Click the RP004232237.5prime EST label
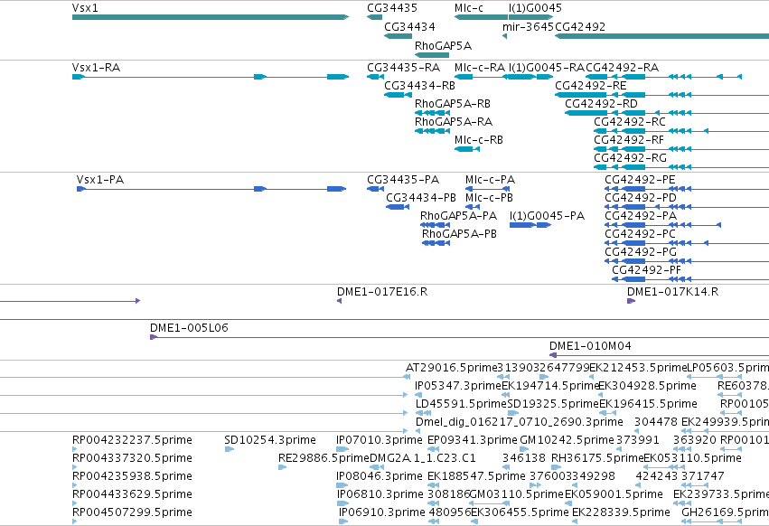Viewport: 769px width, 526px height. pos(132,439)
